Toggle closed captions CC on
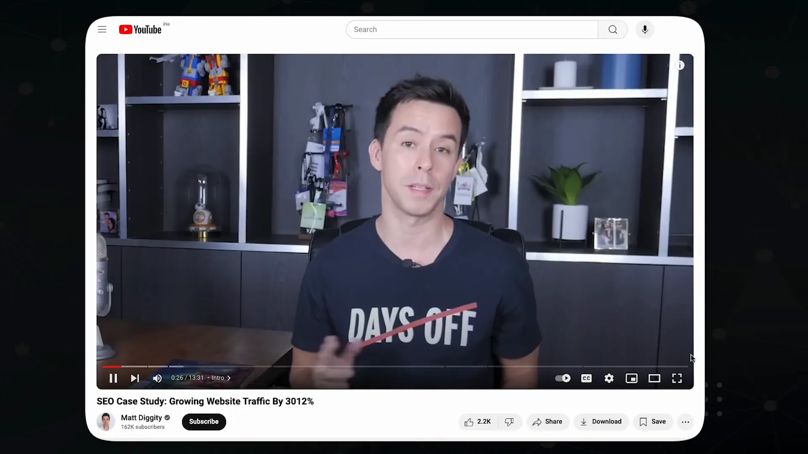The width and height of the screenshot is (808, 454). tap(587, 378)
